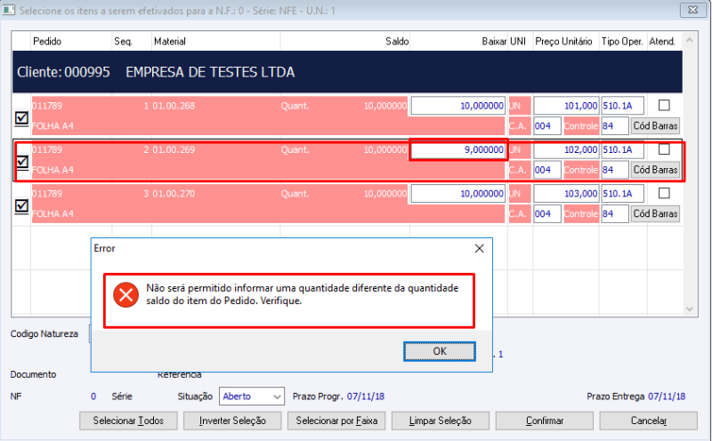Click OK in the Error dialog
This screenshot has width=712, height=441.
click(x=440, y=351)
